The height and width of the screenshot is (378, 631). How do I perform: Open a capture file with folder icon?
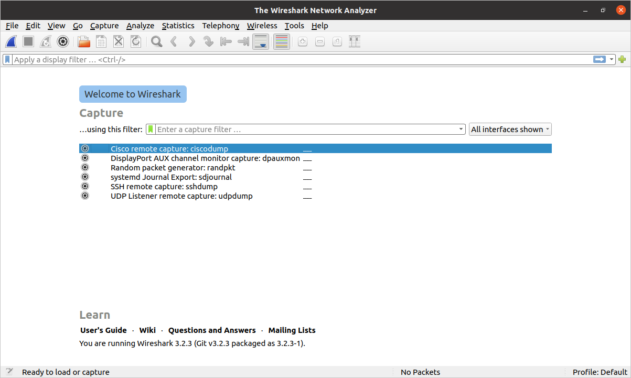[x=84, y=41]
